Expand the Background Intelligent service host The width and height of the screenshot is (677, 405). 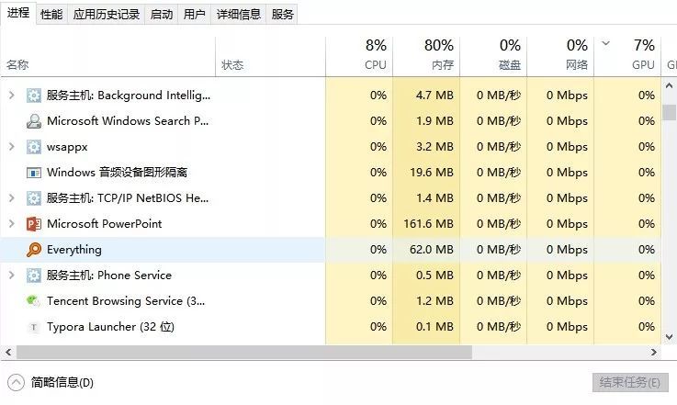(12, 95)
